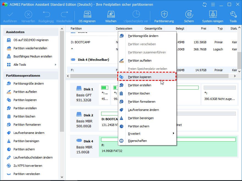Click the Disk 4 (Wechselbar) heading
Image resolution: width=242 pixels, height=181 pixels.
pos(93,60)
